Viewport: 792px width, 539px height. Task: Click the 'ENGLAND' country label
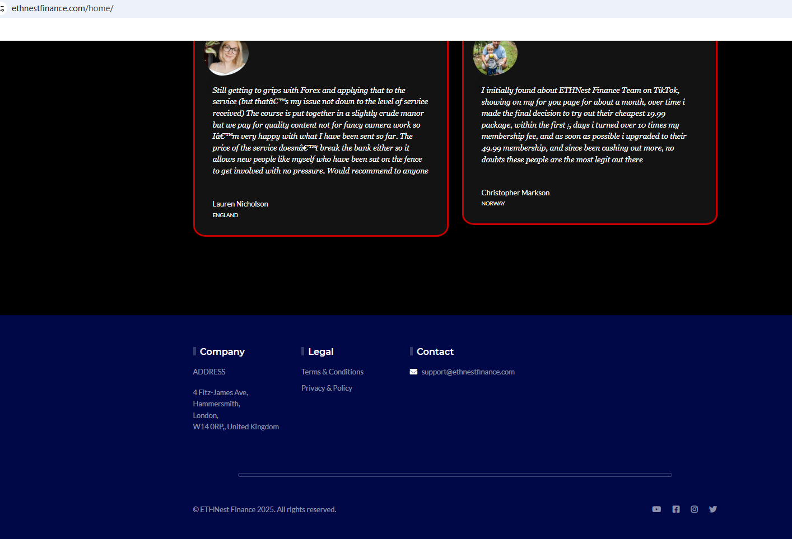[225, 215]
